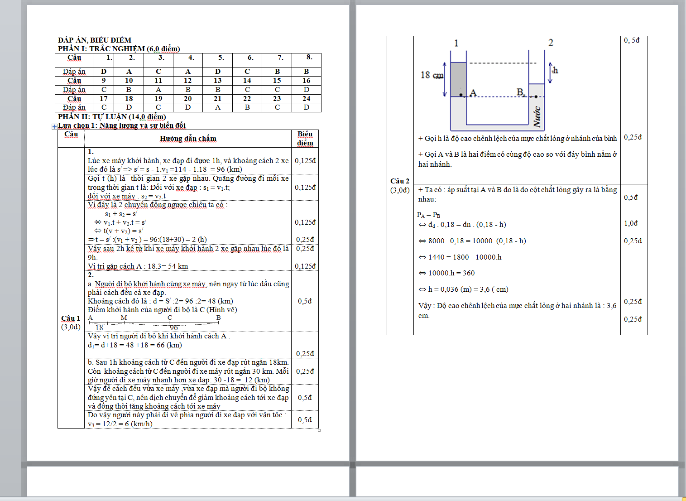
Task: Click the table move handle beside Lựa chọn 1
Action: pyautogui.click(x=54, y=126)
